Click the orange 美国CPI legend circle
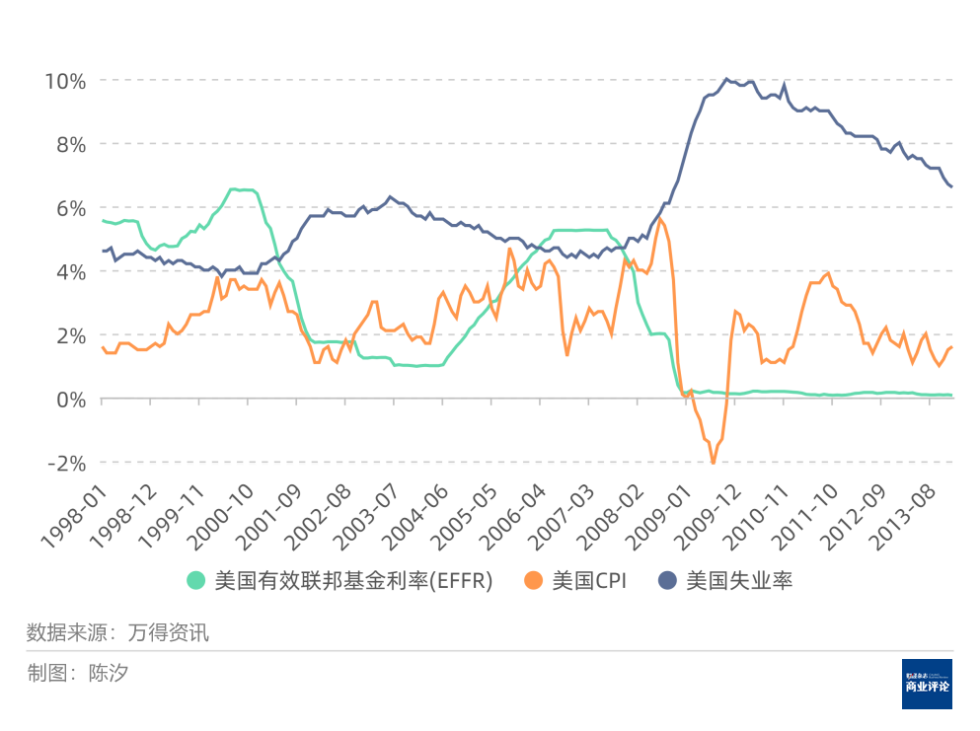Screen dimensions: 980x731 pos(534,581)
